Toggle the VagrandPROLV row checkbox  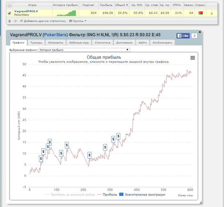[x=9, y=13]
